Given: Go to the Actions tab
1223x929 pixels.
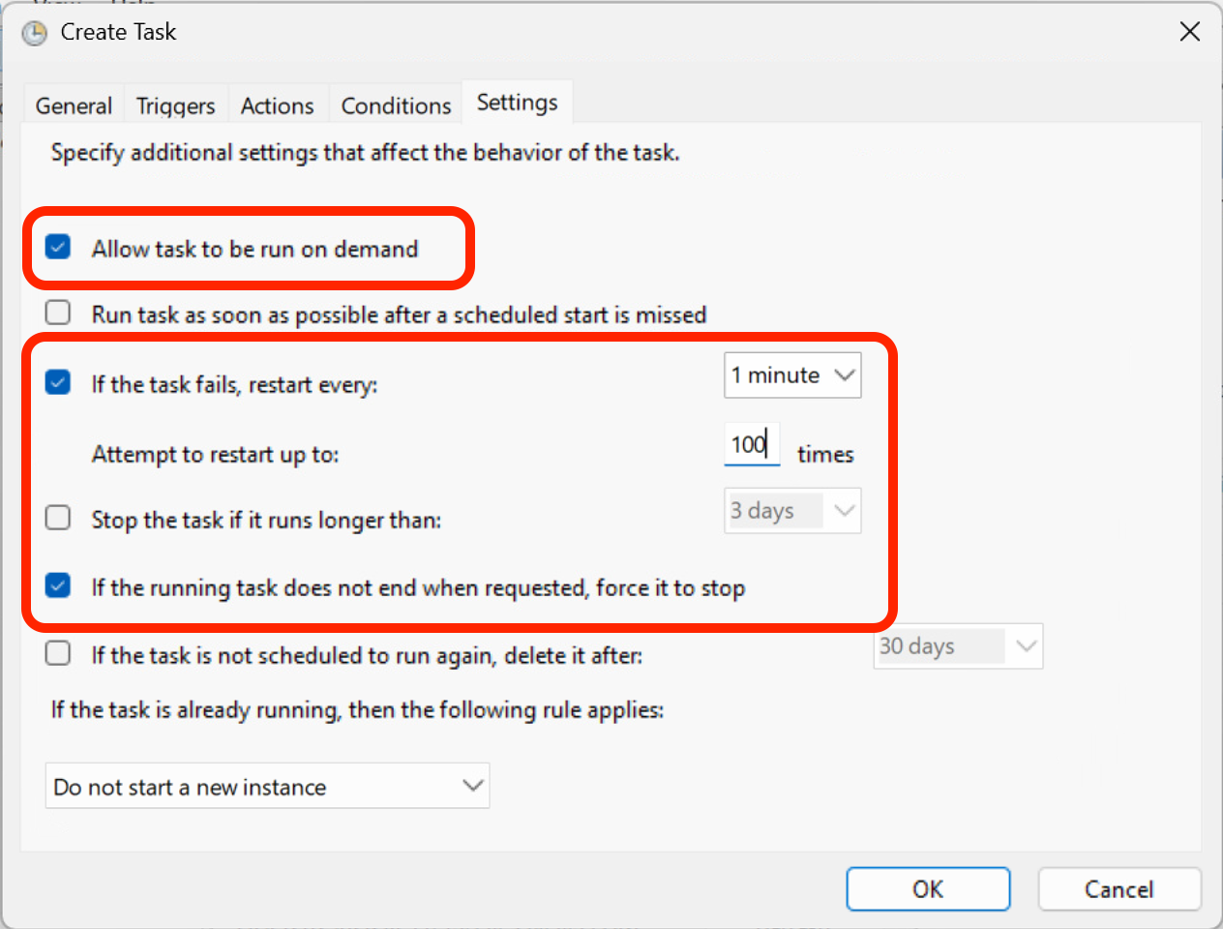Looking at the screenshot, I should 277,105.
